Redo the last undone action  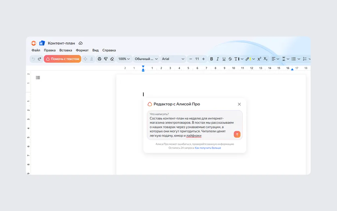[x=39, y=59]
